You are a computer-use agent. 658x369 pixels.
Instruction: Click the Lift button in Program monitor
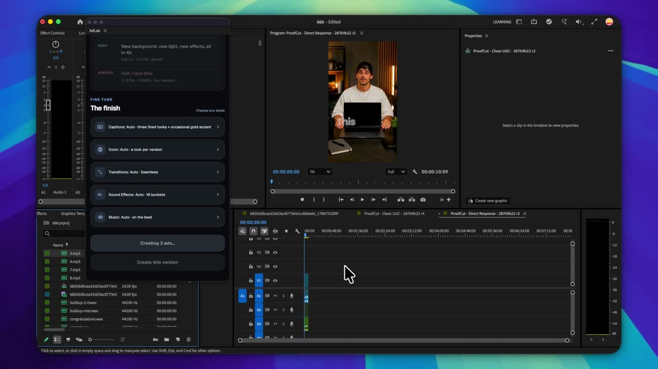[x=401, y=200]
